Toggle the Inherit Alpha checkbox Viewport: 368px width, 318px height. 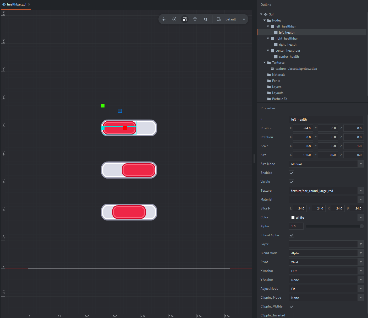point(291,235)
